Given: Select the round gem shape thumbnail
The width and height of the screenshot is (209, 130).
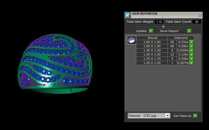Looking at the screenshot, I should (x=131, y=40).
